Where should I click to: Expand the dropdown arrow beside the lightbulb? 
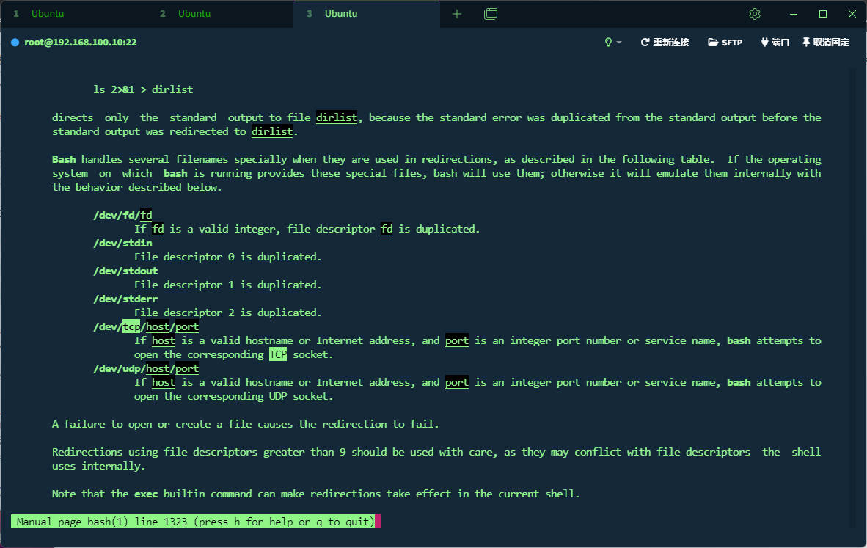(x=619, y=43)
